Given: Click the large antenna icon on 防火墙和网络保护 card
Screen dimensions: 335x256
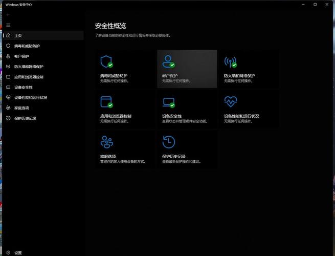Looking at the screenshot, I should 231,62.
